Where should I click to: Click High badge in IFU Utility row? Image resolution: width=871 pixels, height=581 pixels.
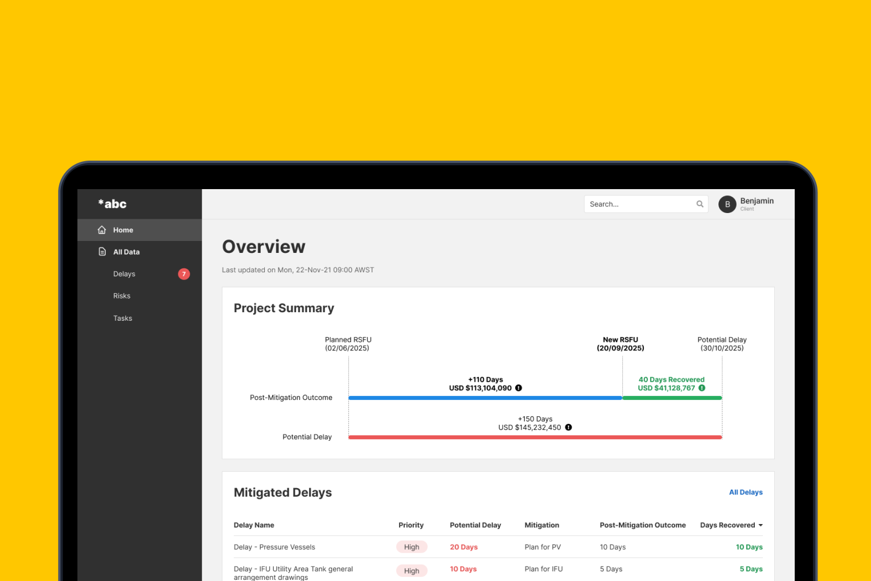pos(412,571)
